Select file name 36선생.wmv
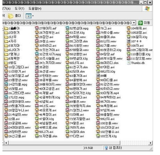160x155 pixels. point(47,72)
